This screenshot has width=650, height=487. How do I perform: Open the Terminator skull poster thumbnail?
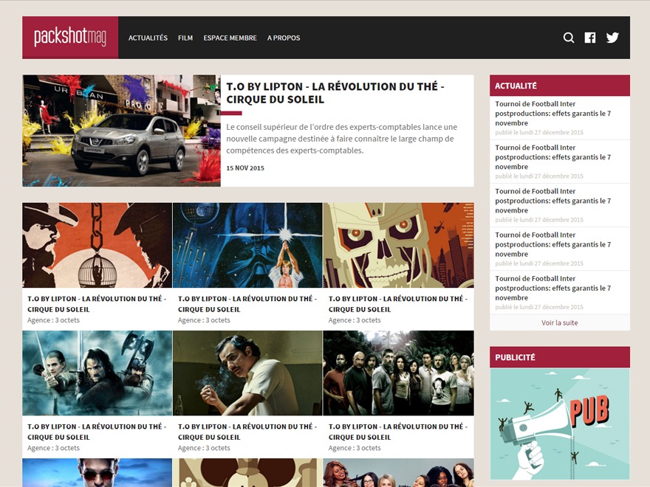tap(398, 245)
